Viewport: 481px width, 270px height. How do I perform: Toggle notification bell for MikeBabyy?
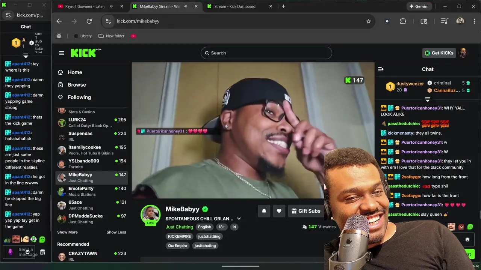[264, 211]
